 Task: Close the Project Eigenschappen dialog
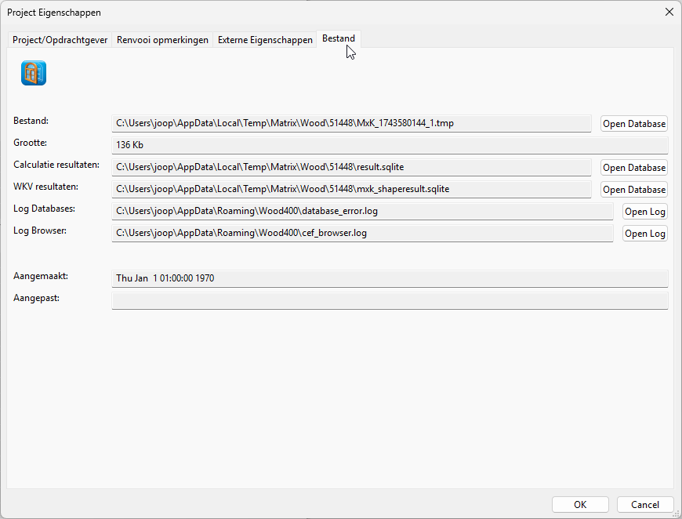pyautogui.click(x=669, y=12)
